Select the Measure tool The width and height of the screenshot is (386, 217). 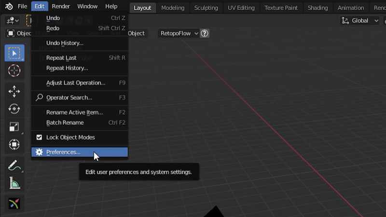click(14, 183)
